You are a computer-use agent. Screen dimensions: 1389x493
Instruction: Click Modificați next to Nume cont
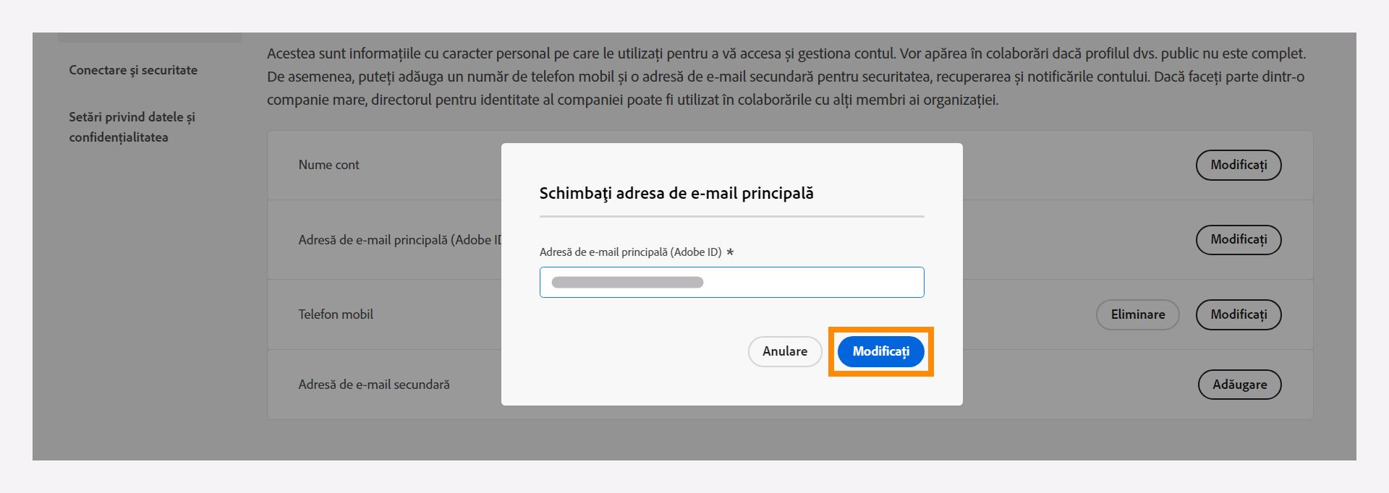coord(1239,165)
